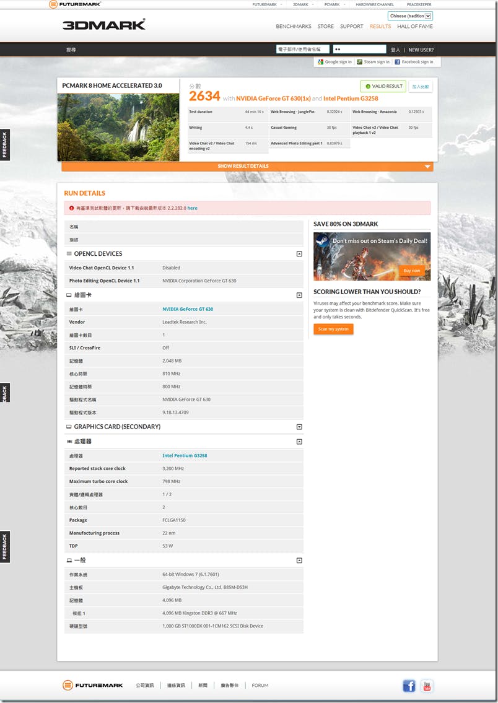Viewport: 498px width, 703px height.
Task: Click the PCMark 8 waterfall thumbnail
Action: tap(118, 127)
